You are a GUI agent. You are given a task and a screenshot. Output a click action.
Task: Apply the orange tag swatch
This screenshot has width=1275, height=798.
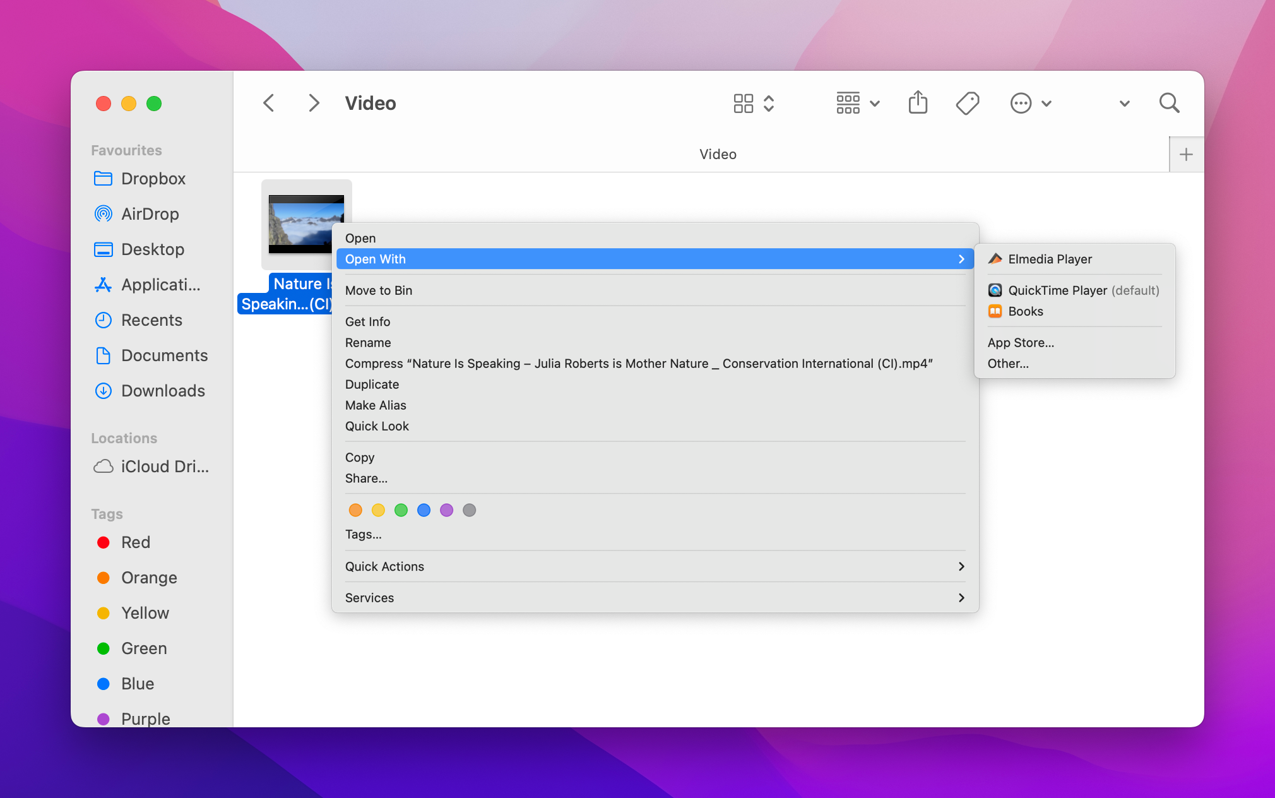355,510
